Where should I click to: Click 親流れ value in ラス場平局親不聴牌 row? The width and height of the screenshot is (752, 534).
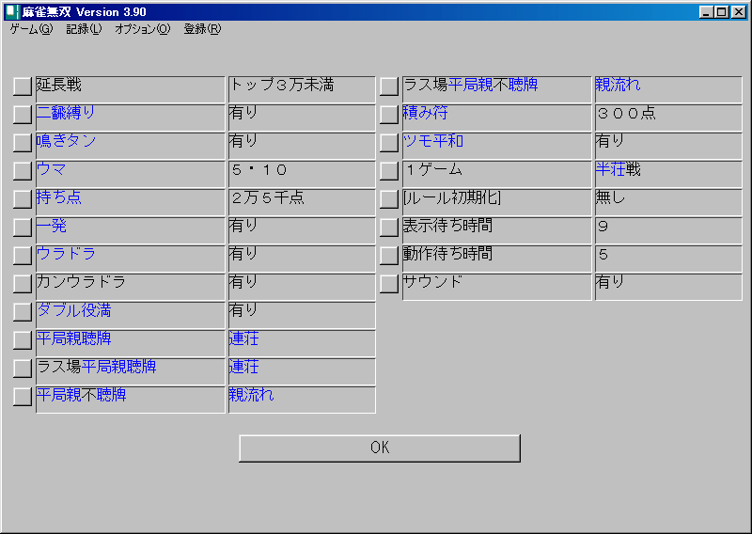(x=668, y=89)
